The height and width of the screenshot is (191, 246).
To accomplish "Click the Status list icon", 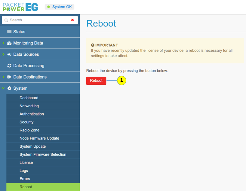I will [9, 32].
